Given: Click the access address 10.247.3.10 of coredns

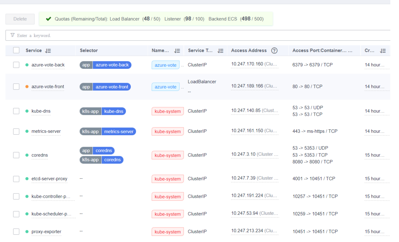Looking at the screenshot, I should tap(243, 154).
